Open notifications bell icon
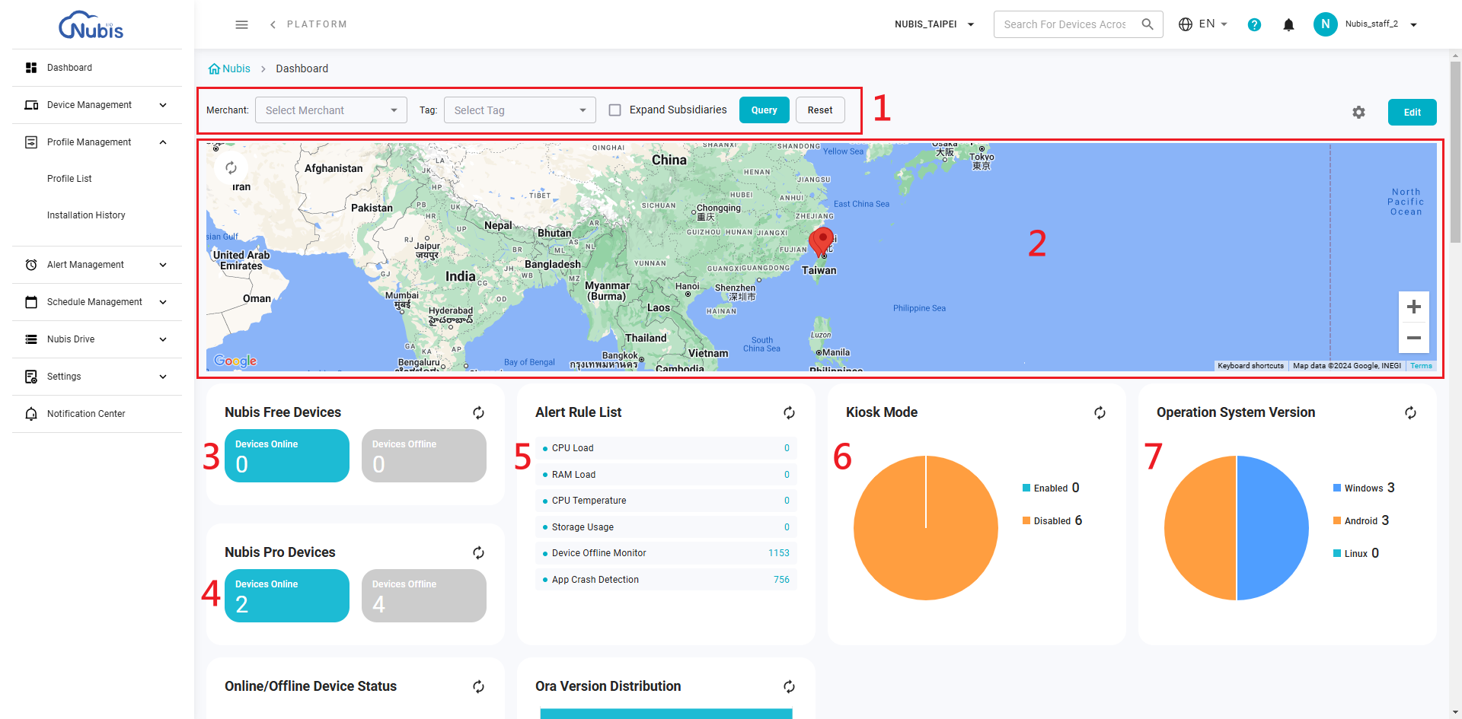The height and width of the screenshot is (719, 1462). tap(1288, 24)
